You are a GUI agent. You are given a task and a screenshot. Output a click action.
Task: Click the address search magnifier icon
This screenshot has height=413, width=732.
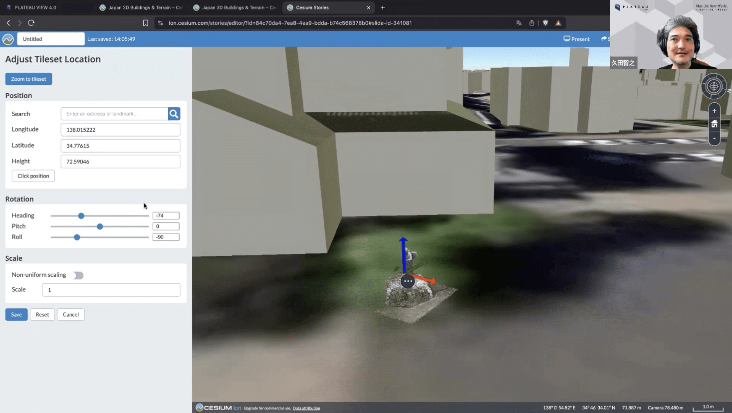click(x=174, y=114)
